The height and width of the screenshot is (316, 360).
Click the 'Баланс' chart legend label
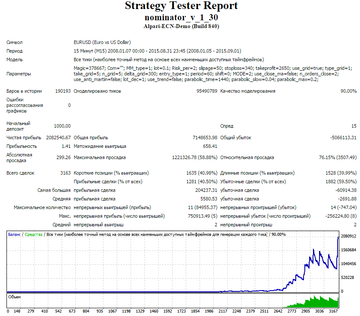[14, 235]
